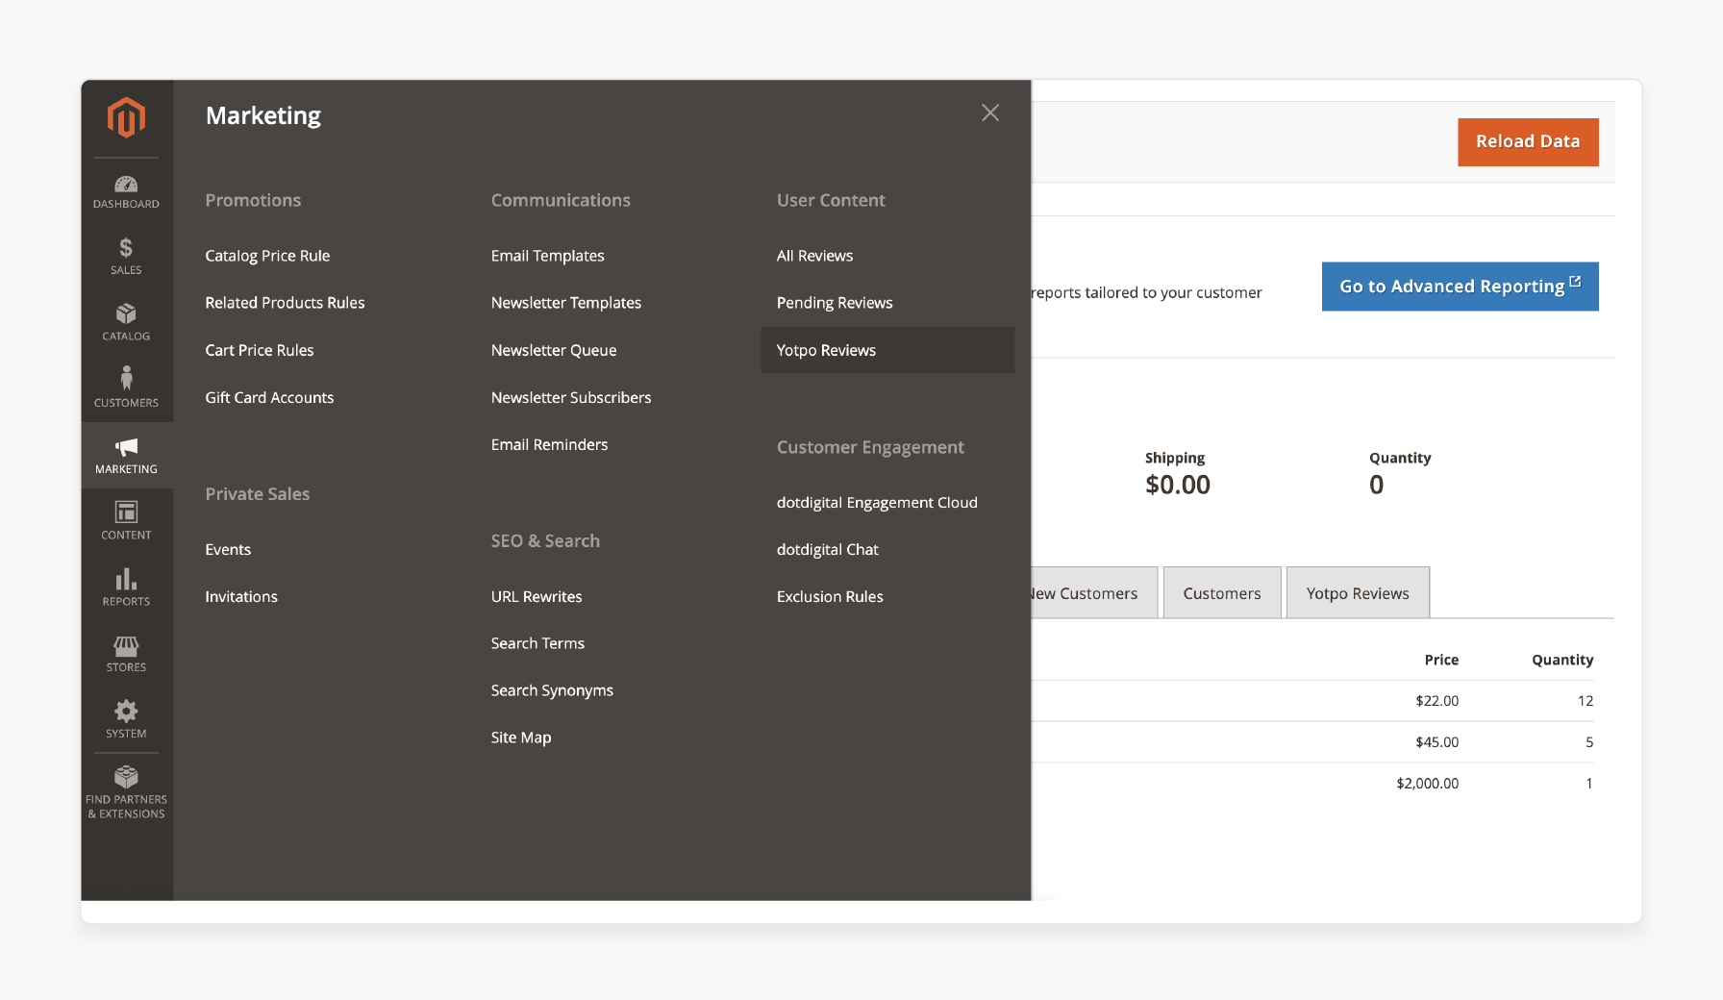
Task: Close the Marketing menu panel
Action: [990, 112]
